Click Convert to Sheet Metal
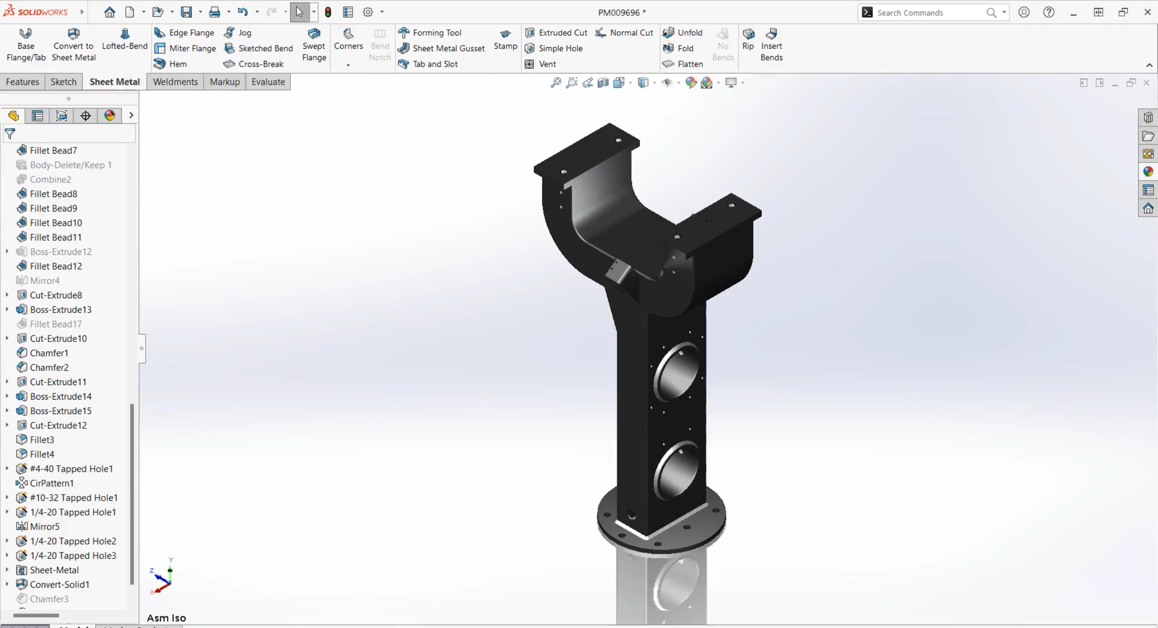 pos(73,45)
